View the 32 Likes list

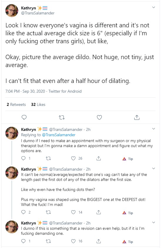coord(38,104)
